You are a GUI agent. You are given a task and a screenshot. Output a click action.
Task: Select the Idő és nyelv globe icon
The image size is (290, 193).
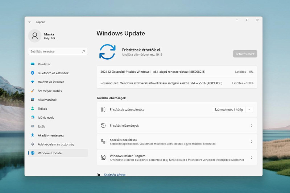(33, 117)
